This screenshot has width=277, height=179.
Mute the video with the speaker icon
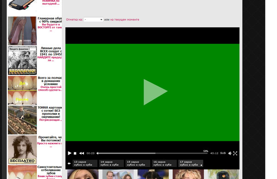(230, 153)
